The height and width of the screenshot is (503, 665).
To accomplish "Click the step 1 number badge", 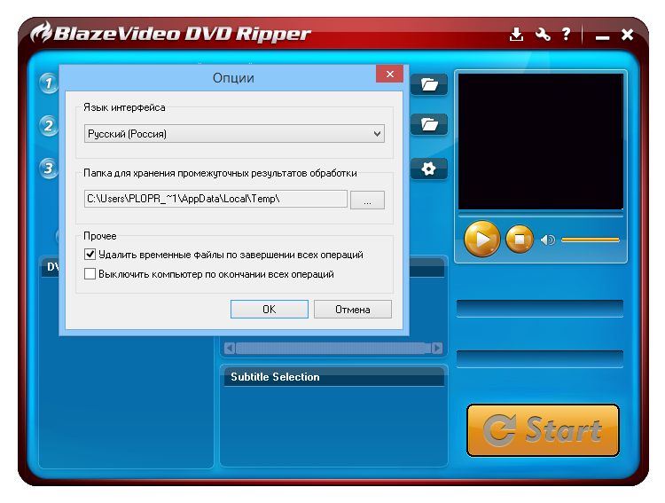I will tap(49, 83).
